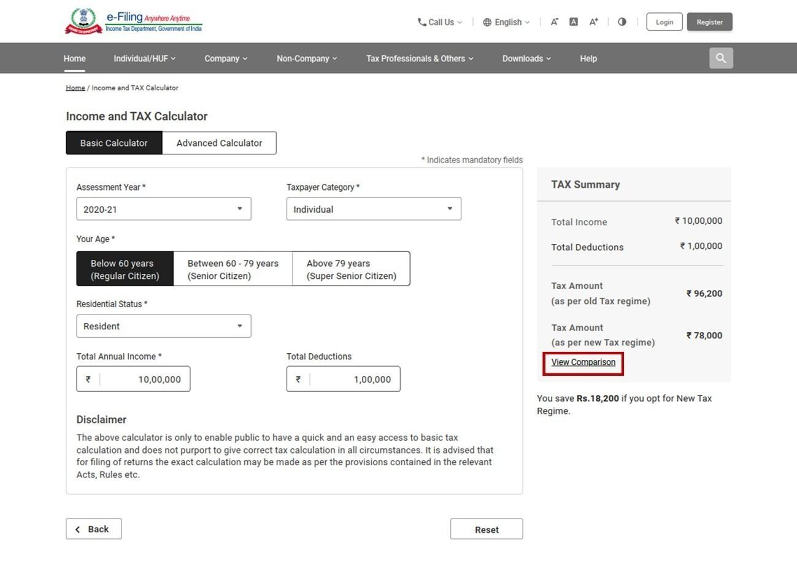Open the Call Us options
The height and width of the screenshot is (564, 797).
pos(439,22)
